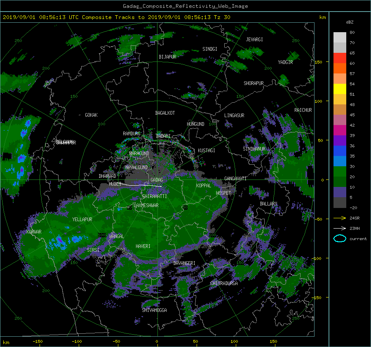Click the SINDGI city label

210,49
